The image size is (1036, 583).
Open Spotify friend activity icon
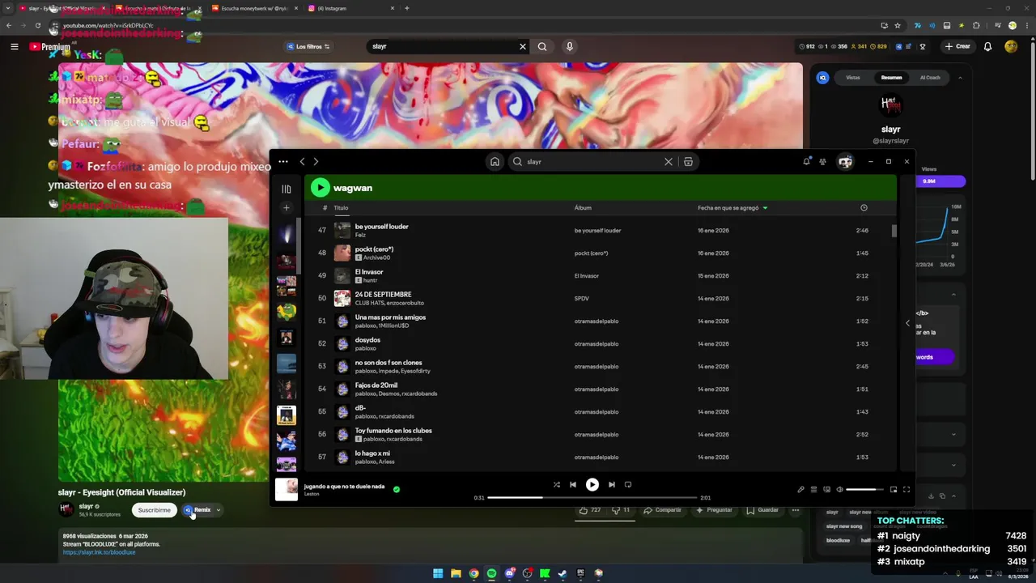823,162
